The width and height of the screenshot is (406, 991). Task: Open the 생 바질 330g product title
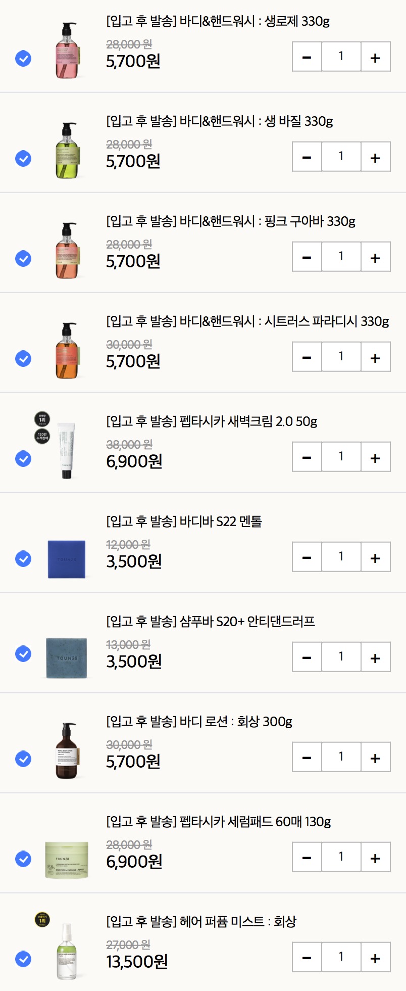pos(219,121)
